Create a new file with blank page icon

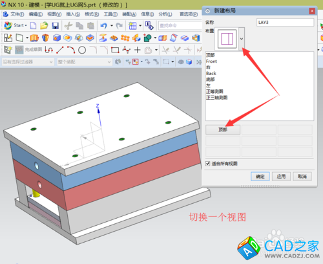tap(33, 26)
